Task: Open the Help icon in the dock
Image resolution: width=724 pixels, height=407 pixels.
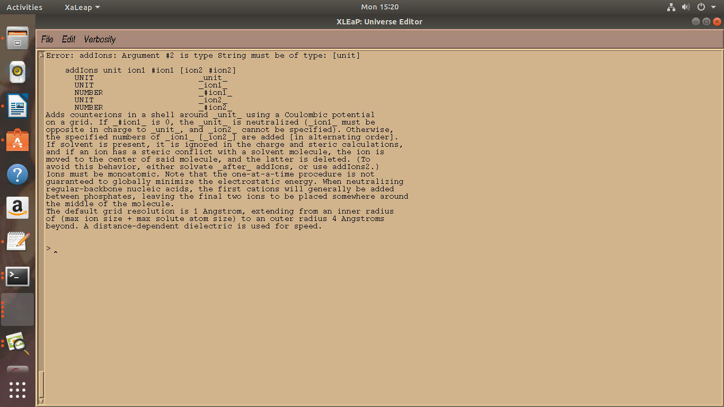Action: pyautogui.click(x=17, y=174)
